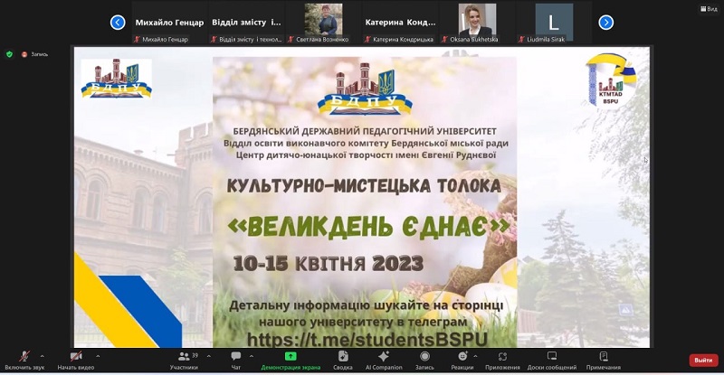Select Катерина Кондрицька participant tile

click(400, 23)
